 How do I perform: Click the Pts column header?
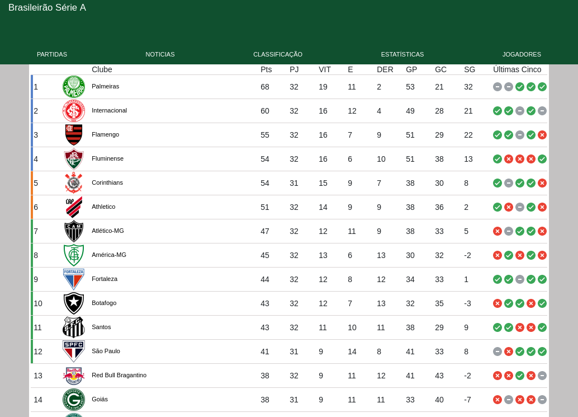(x=266, y=69)
